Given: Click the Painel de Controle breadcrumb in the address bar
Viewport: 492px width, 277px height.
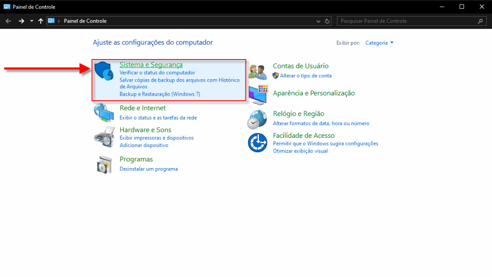Looking at the screenshot, I should (85, 21).
